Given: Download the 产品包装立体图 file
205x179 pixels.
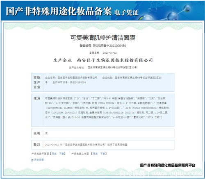Looking at the screenshot, I should [x=102, y=154].
